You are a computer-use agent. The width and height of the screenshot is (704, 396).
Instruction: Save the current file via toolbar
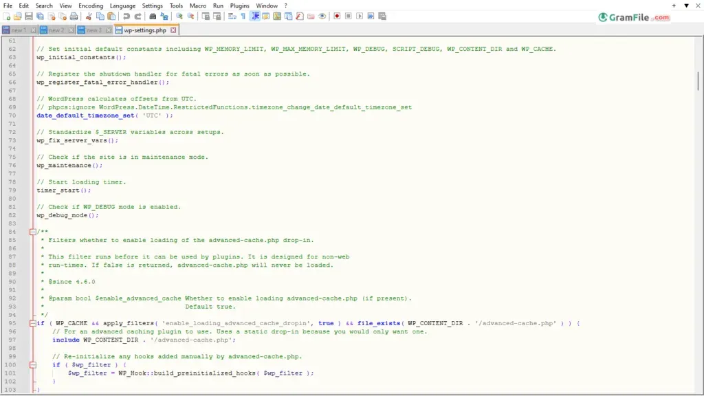click(x=29, y=16)
